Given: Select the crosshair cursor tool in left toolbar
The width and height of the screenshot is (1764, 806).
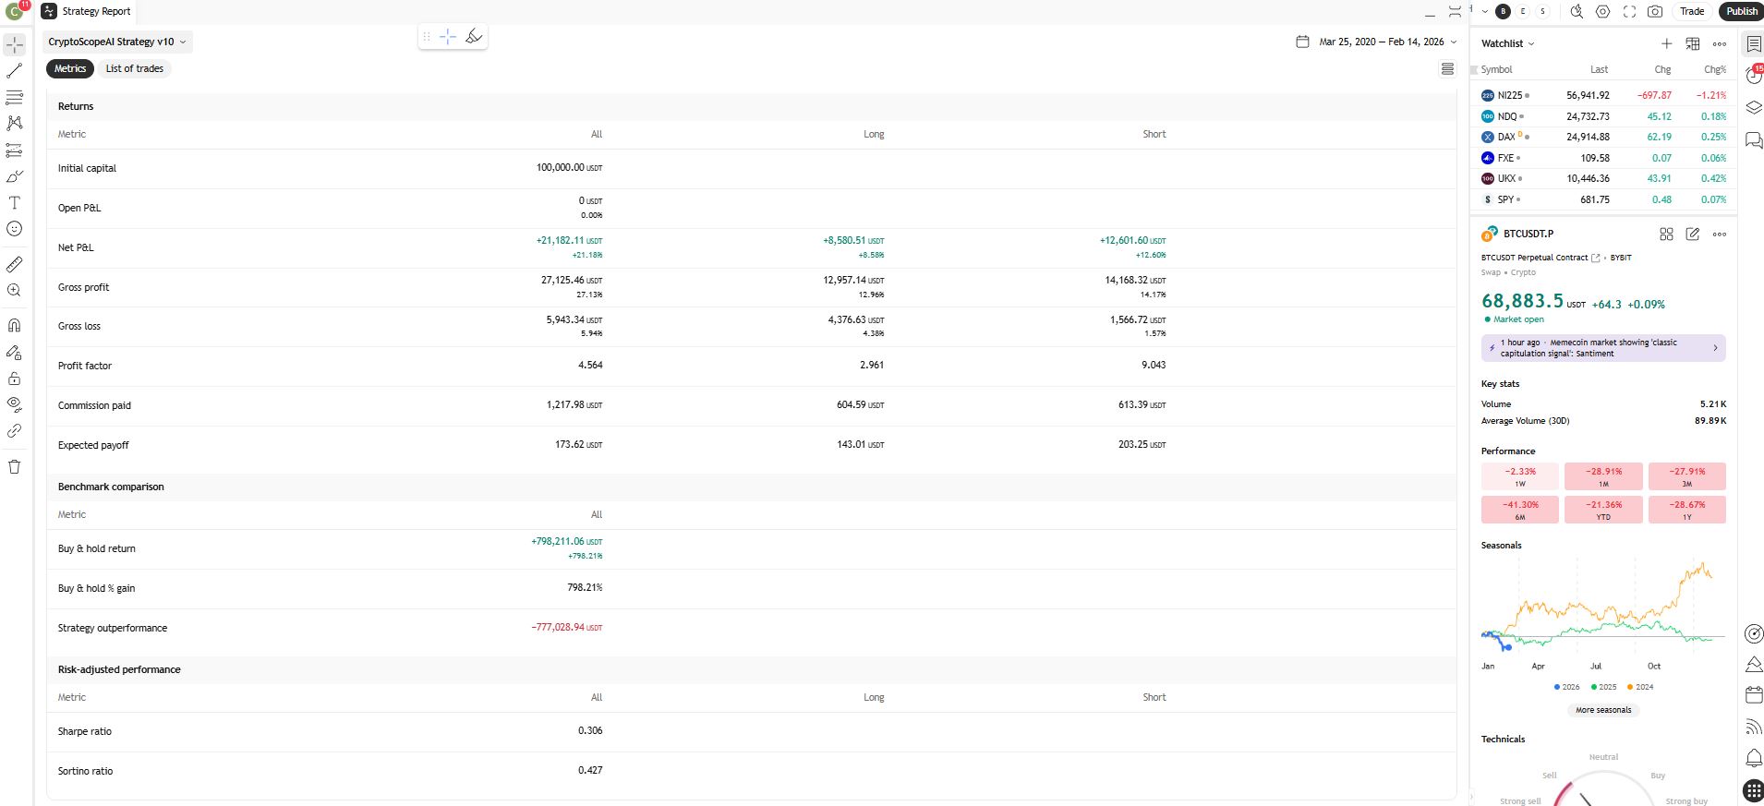Looking at the screenshot, I should 15,44.
